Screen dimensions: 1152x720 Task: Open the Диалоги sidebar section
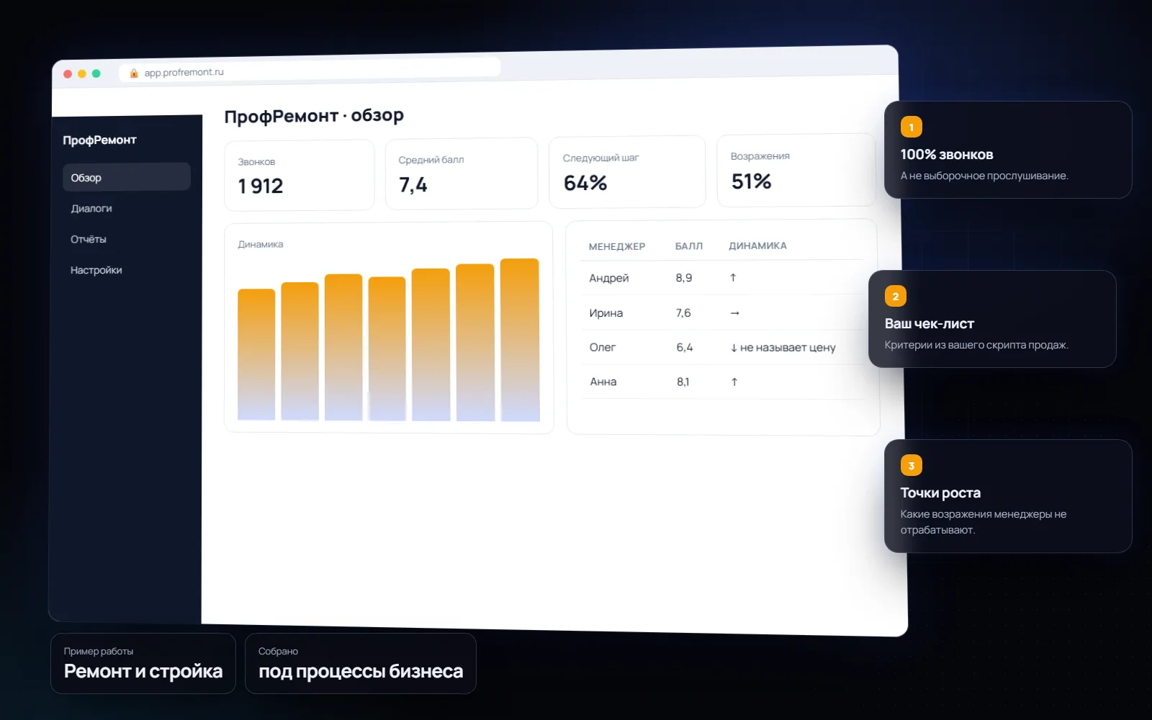pyautogui.click(x=91, y=209)
